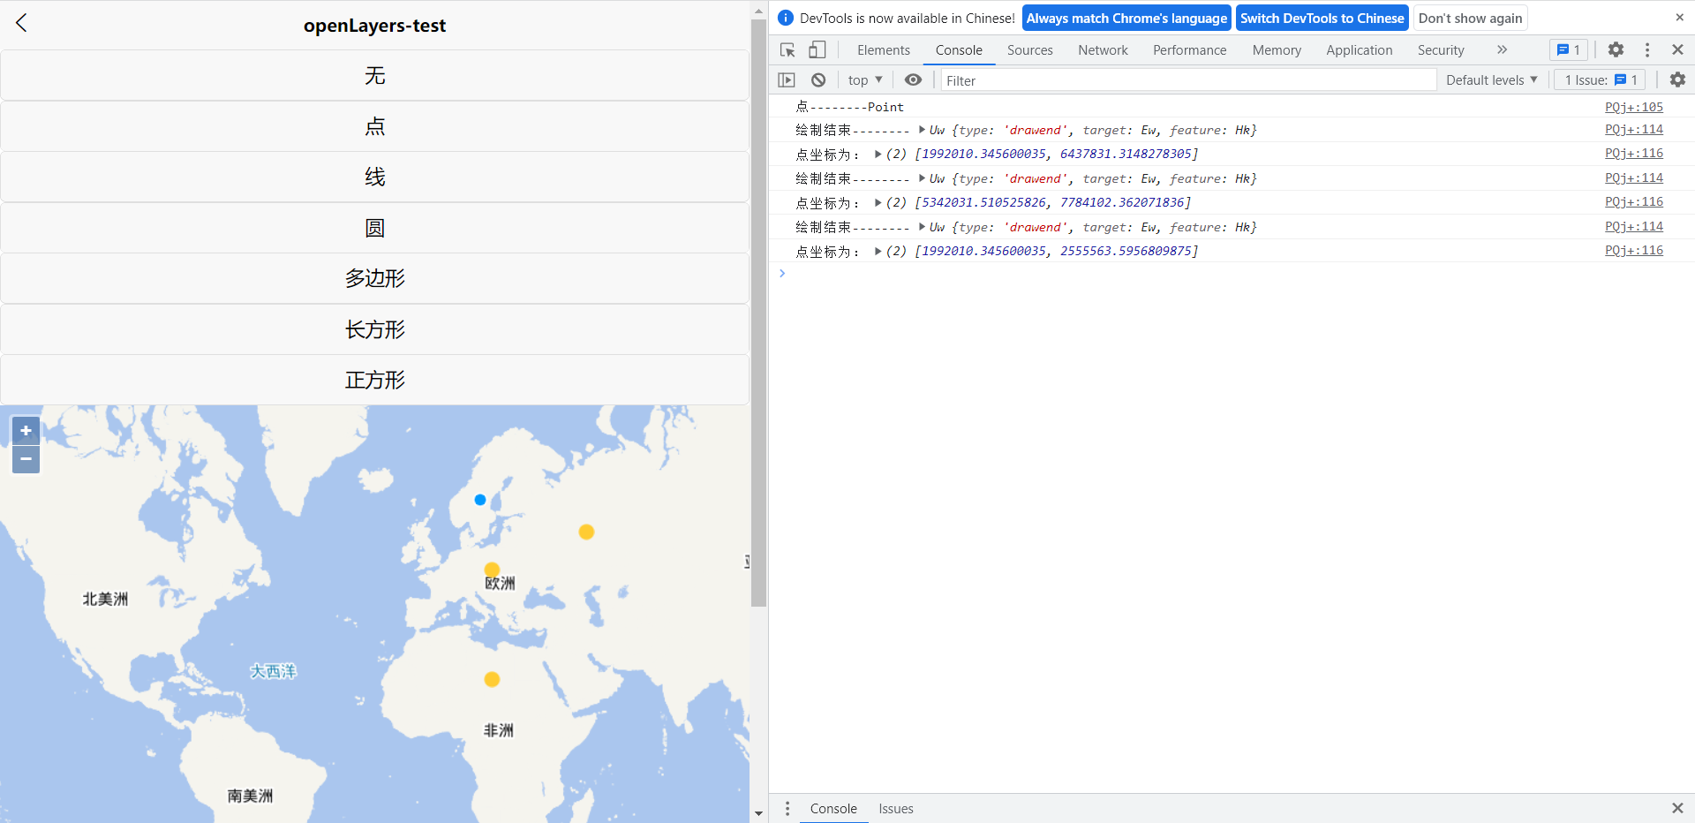Expand the second drawend event object
This screenshot has width=1695, height=823.
pyautogui.click(x=922, y=178)
